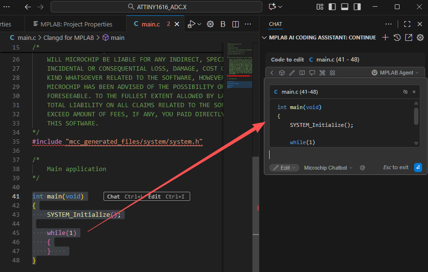Collapse MPLAB AI Coding Assistant section
This screenshot has height=272, width=428.
click(264, 37)
